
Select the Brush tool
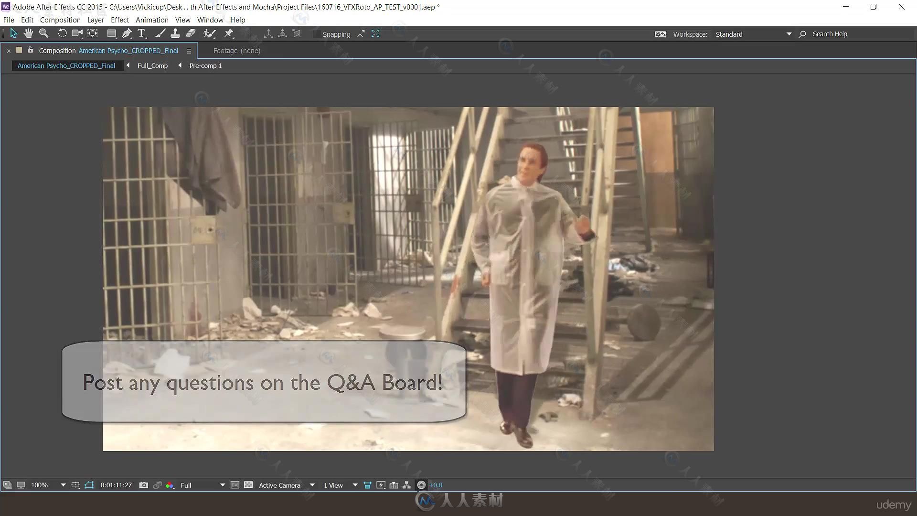[x=160, y=33]
